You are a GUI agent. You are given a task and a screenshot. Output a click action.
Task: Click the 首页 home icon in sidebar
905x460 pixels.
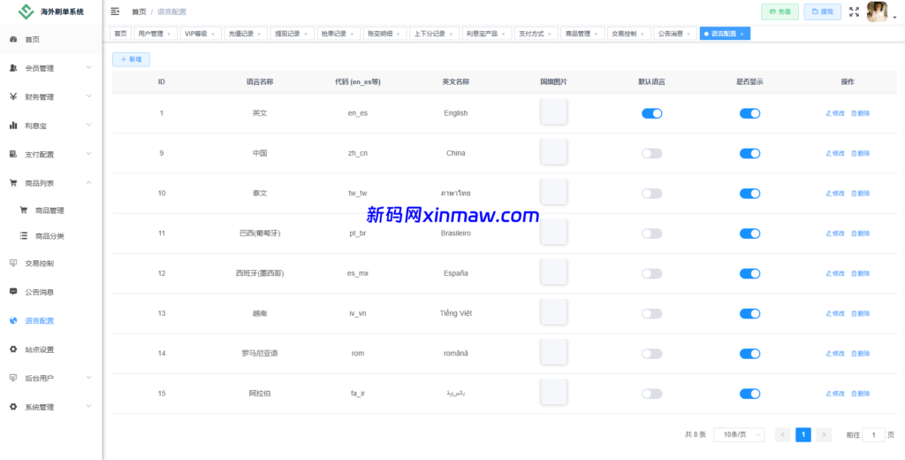tap(13, 39)
